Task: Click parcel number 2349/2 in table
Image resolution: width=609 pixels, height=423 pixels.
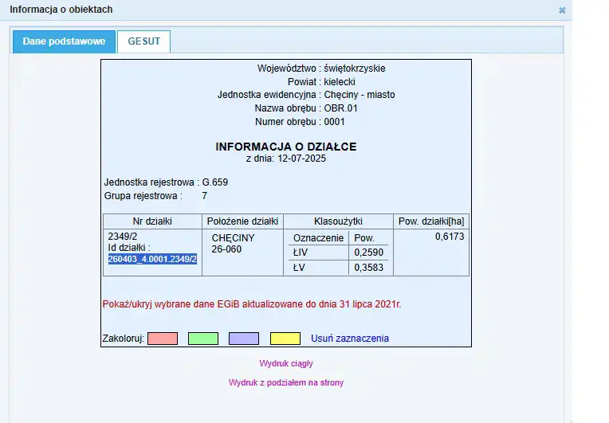Action: (x=122, y=237)
